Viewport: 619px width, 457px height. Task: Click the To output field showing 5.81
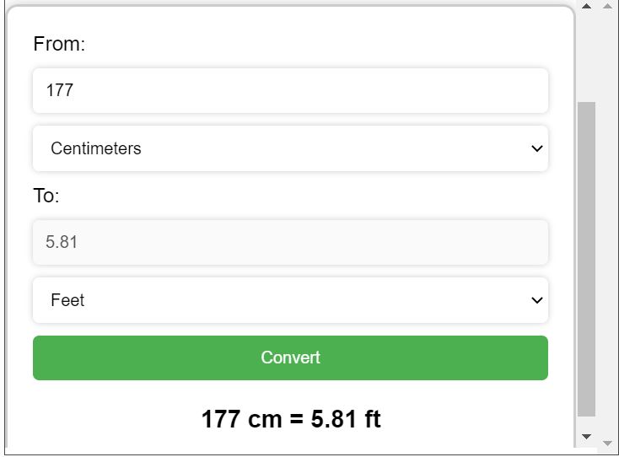tap(290, 242)
